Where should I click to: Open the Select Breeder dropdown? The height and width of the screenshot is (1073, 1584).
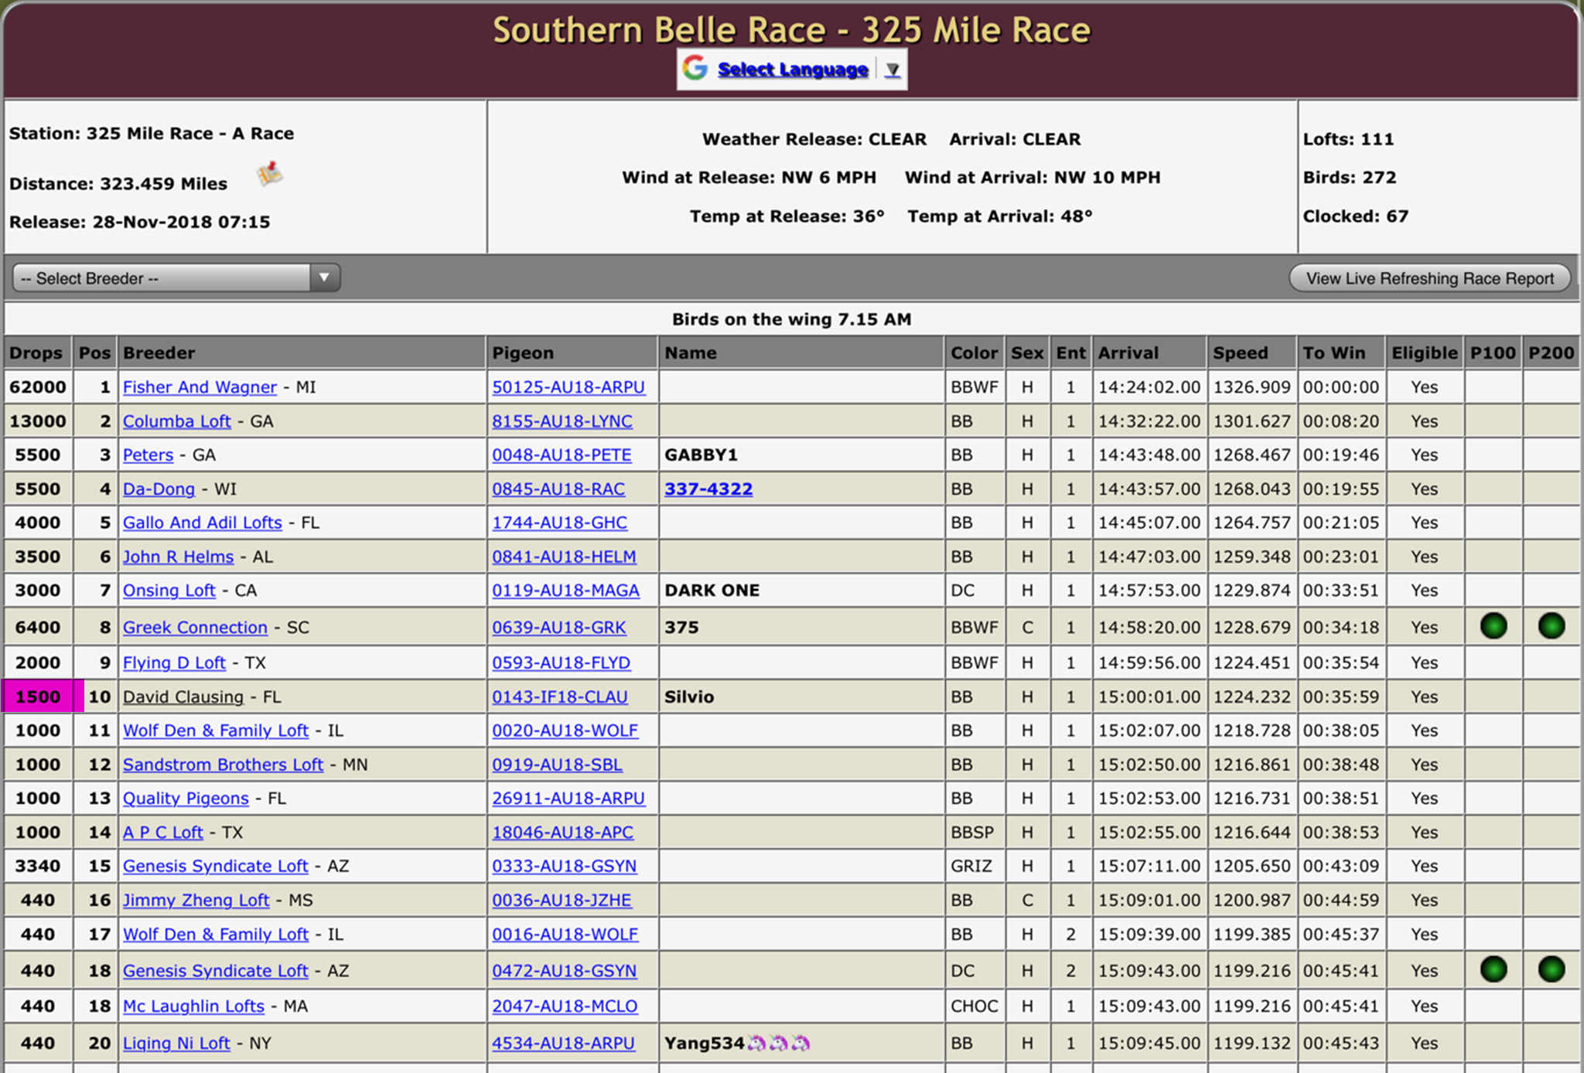[x=176, y=278]
